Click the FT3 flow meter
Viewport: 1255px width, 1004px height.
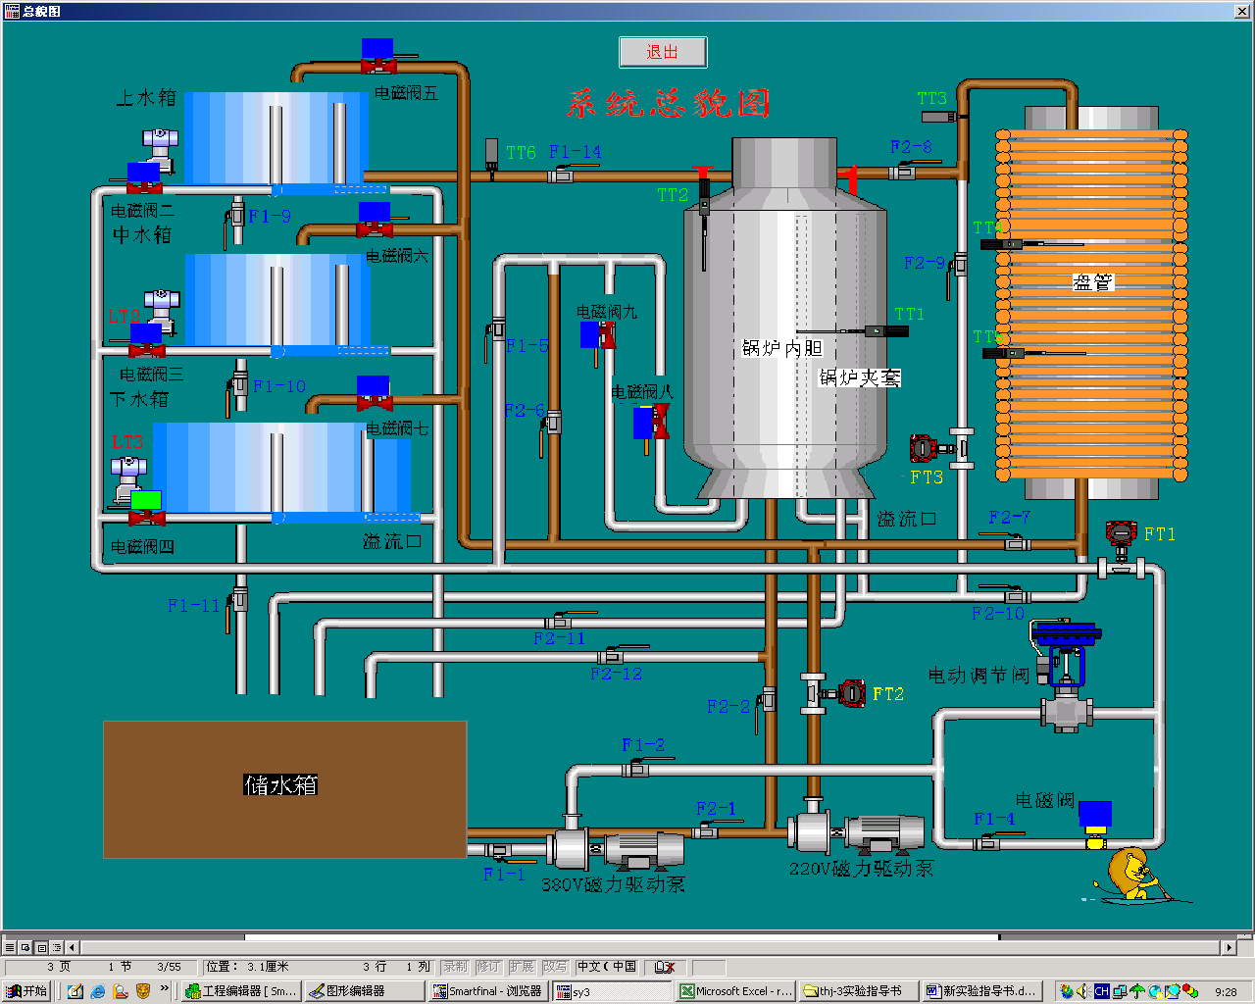(924, 448)
